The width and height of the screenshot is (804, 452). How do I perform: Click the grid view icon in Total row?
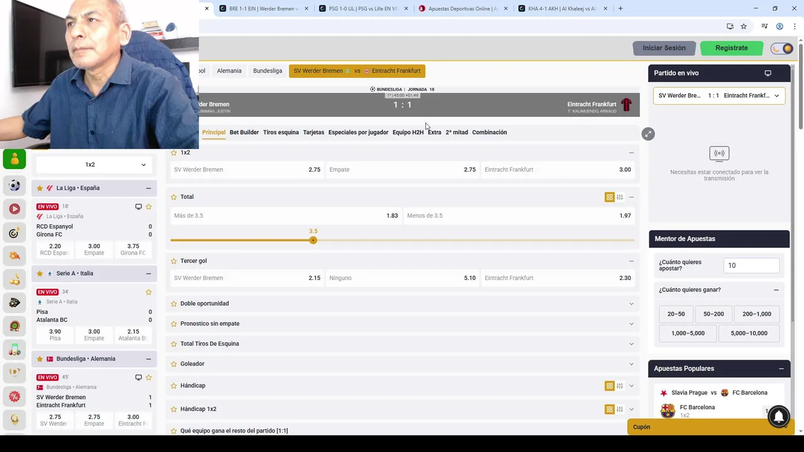pyautogui.click(x=609, y=197)
